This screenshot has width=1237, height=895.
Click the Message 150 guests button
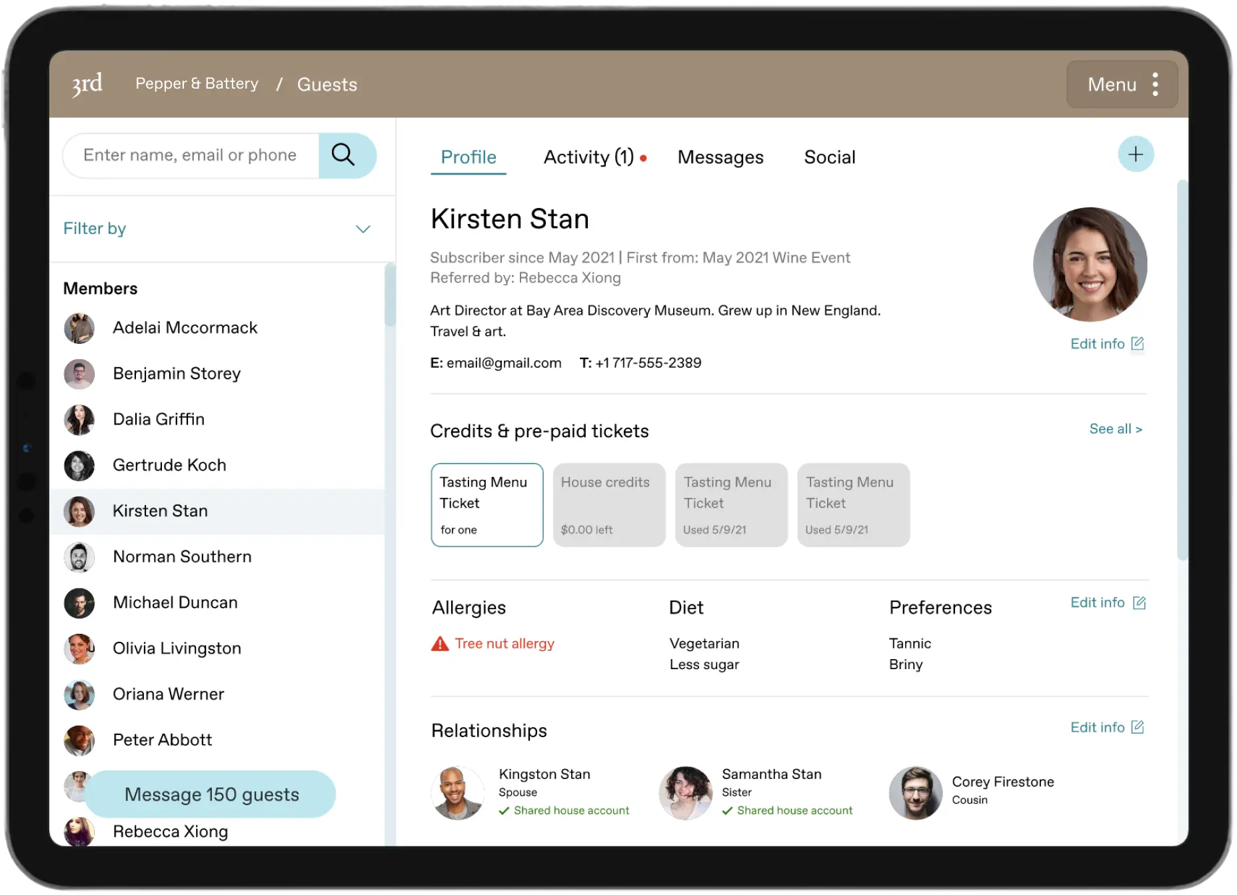211,794
